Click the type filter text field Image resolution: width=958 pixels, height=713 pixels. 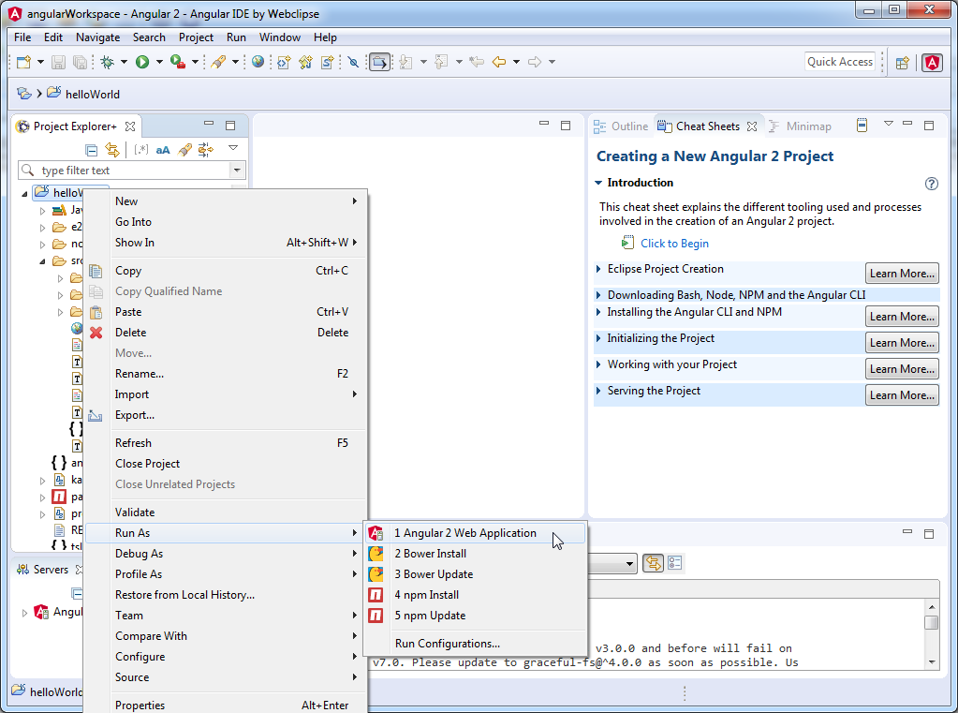point(134,170)
